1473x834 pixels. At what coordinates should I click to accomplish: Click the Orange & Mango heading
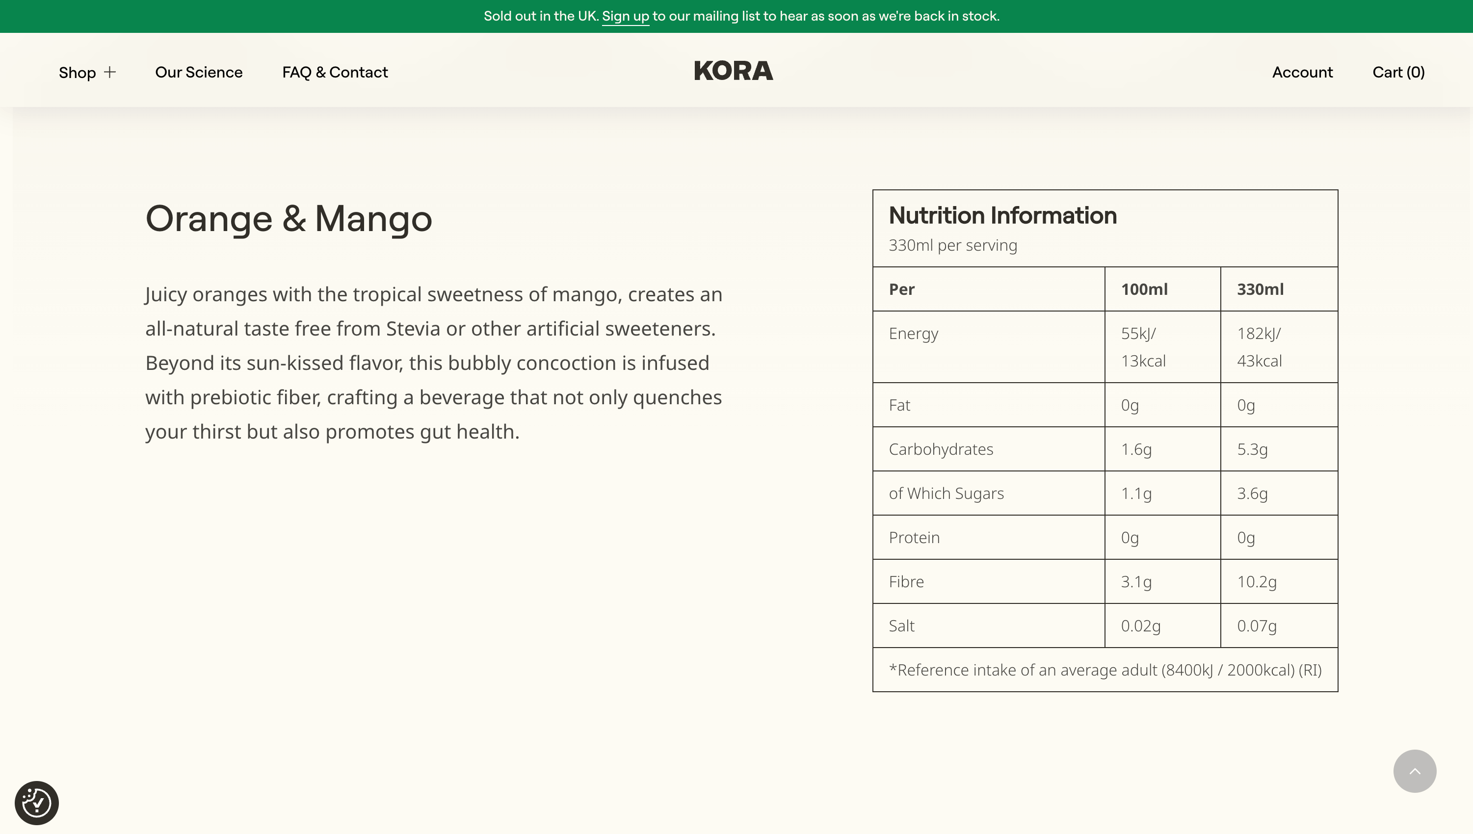(289, 219)
